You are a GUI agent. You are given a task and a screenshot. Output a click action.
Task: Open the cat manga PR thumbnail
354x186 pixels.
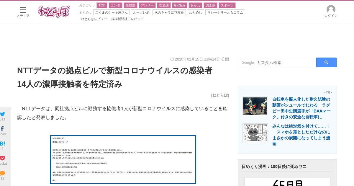click(255, 133)
